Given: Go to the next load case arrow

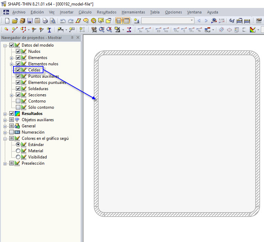Looking at the screenshot, I should [206, 21].
